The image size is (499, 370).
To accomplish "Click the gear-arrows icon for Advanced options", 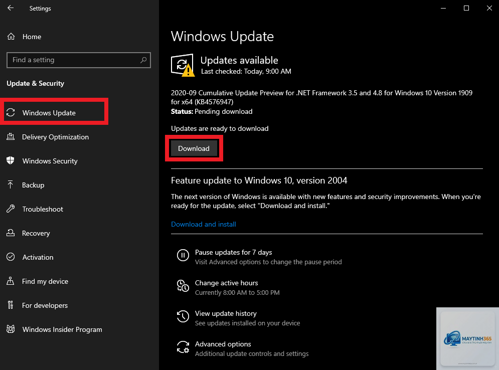I will coord(183,347).
